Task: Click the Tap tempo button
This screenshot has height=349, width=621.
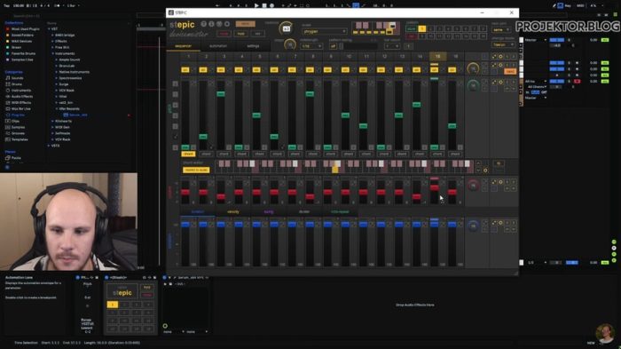Action: 7,5
